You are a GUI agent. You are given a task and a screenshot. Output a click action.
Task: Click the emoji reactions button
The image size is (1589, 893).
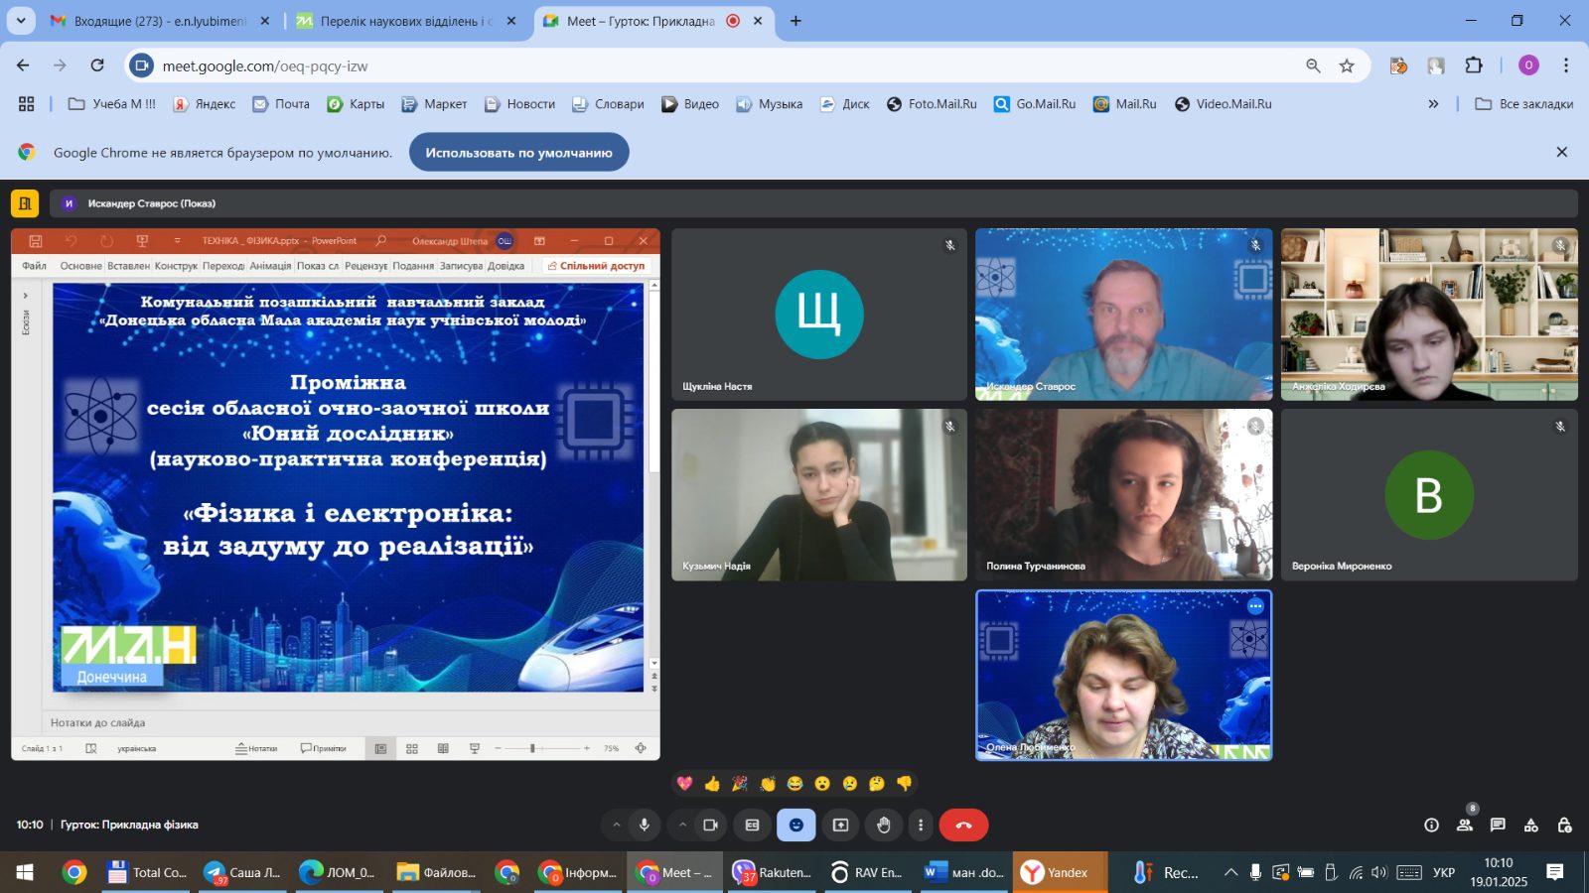(x=796, y=825)
